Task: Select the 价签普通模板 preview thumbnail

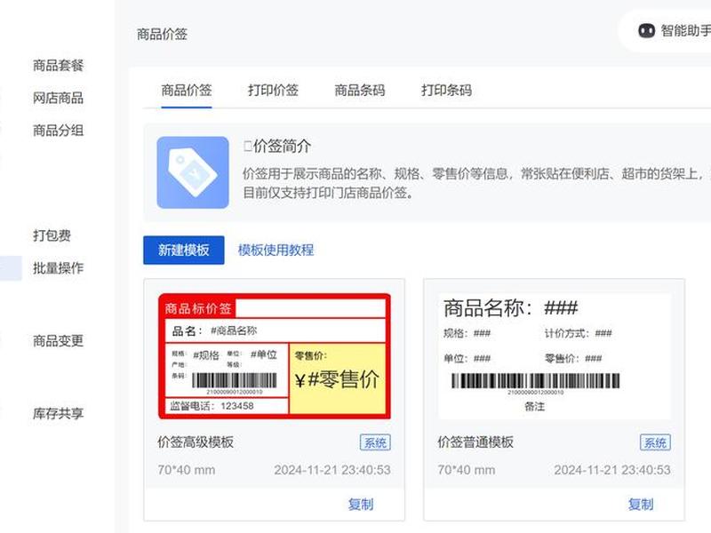Action: [554, 356]
